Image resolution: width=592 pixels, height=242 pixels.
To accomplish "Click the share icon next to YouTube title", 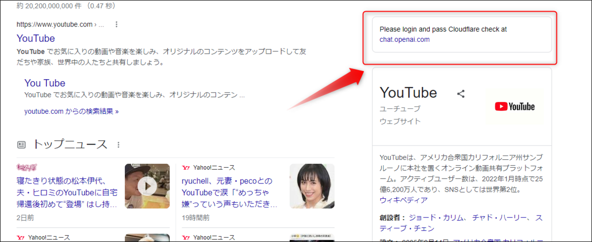I will pos(461,93).
